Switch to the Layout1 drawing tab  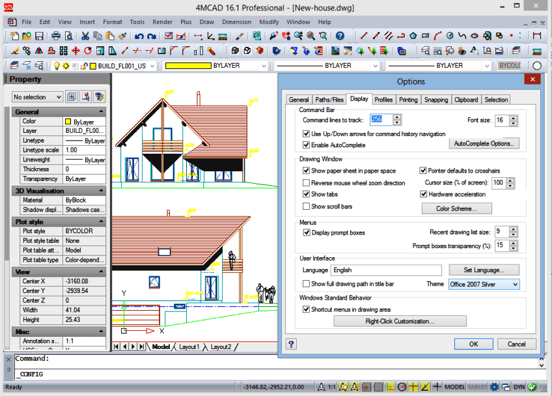click(189, 347)
